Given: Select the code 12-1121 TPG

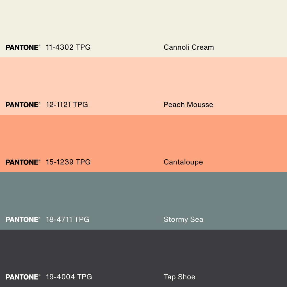Looking at the screenshot, I should tap(67, 105).
